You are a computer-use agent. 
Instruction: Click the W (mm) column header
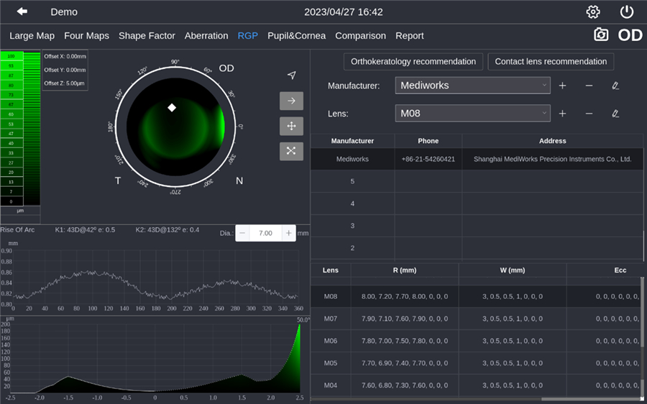tap(512, 270)
